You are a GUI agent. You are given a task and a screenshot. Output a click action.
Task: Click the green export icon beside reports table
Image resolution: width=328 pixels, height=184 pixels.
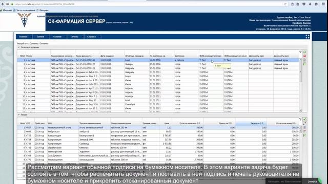[304, 64]
